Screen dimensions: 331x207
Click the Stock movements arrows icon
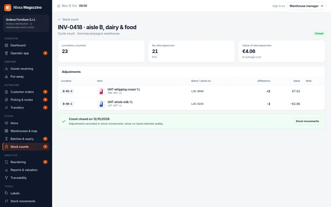click(x=6, y=201)
